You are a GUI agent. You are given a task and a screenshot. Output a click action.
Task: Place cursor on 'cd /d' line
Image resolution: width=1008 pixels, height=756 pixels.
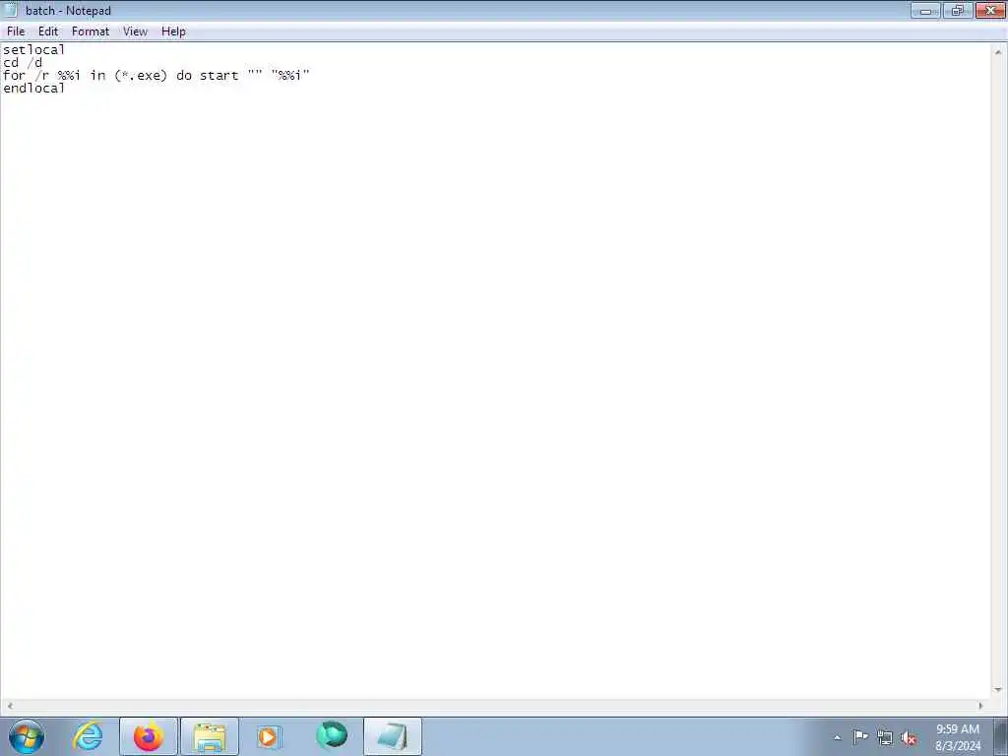click(x=23, y=62)
